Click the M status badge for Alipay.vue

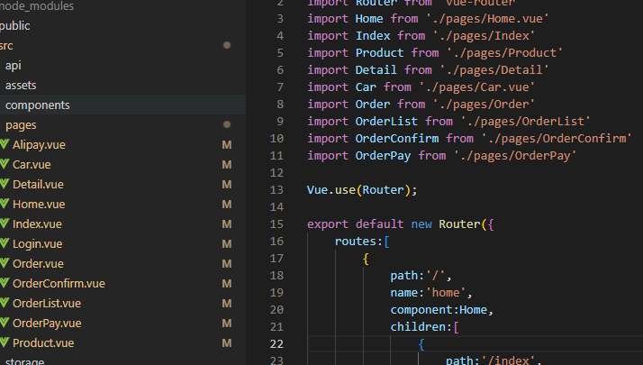227,145
